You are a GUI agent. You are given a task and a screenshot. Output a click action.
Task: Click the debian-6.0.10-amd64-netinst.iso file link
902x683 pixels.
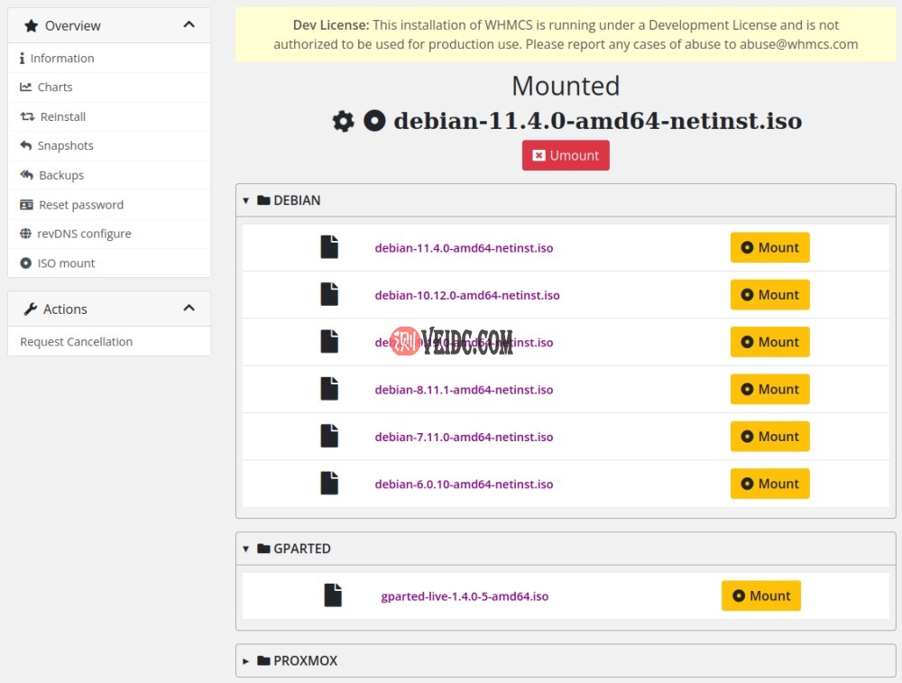pyautogui.click(x=464, y=484)
